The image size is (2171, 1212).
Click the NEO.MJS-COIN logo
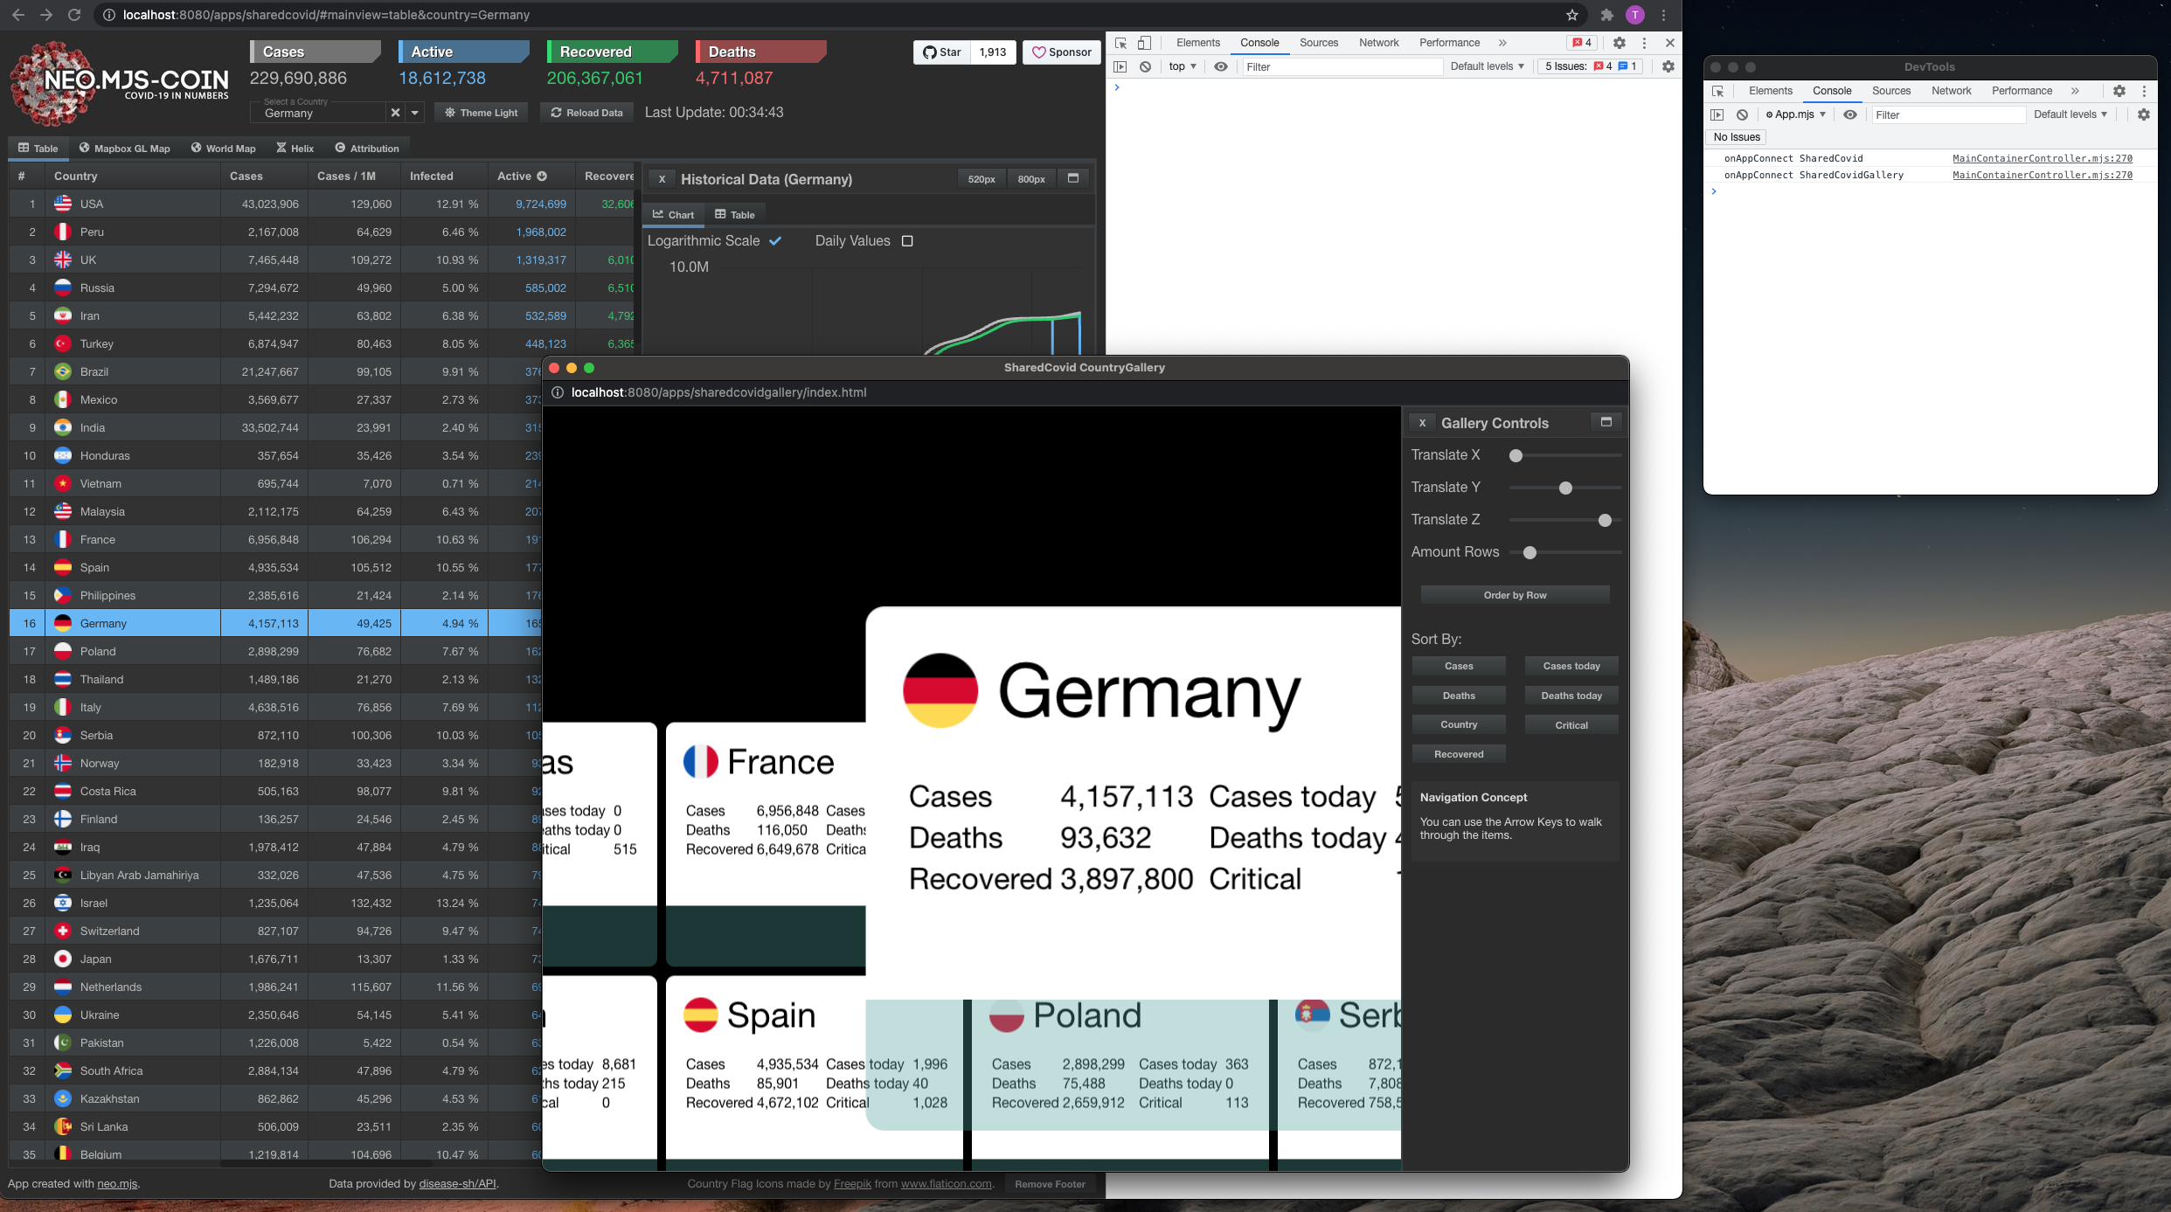pos(120,84)
